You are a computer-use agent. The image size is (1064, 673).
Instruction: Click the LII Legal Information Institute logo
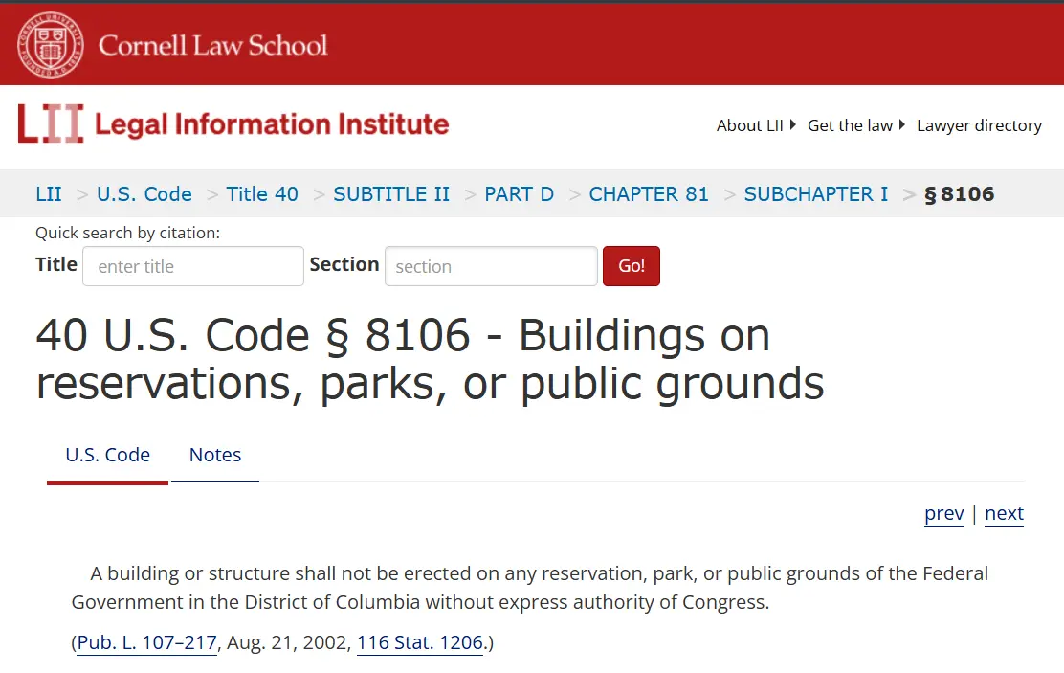click(233, 124)
